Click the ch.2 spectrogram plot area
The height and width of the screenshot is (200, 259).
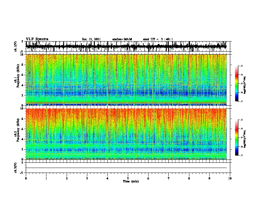pyautogui.click(x=126, y=134)
